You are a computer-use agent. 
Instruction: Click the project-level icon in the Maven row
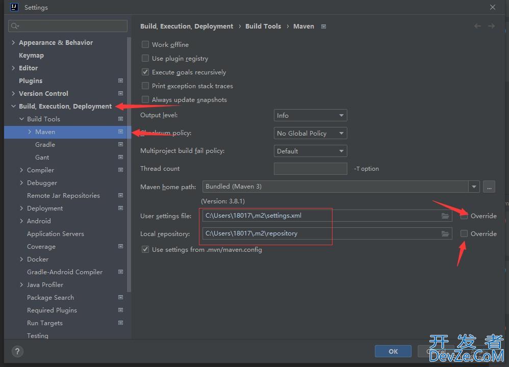click(x=120, y=132)
